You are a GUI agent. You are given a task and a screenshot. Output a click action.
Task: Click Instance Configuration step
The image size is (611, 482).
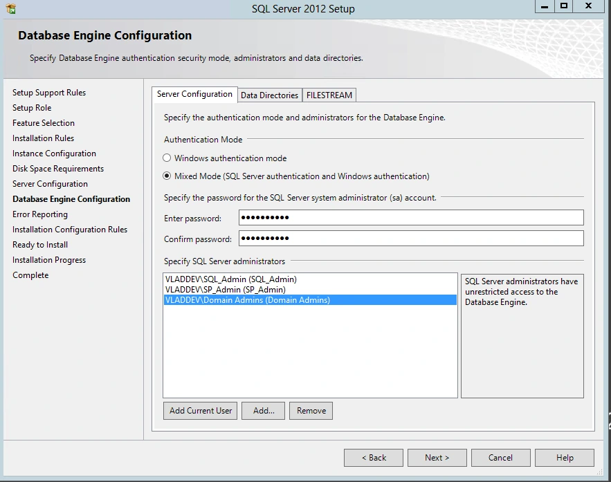point(54,154)
